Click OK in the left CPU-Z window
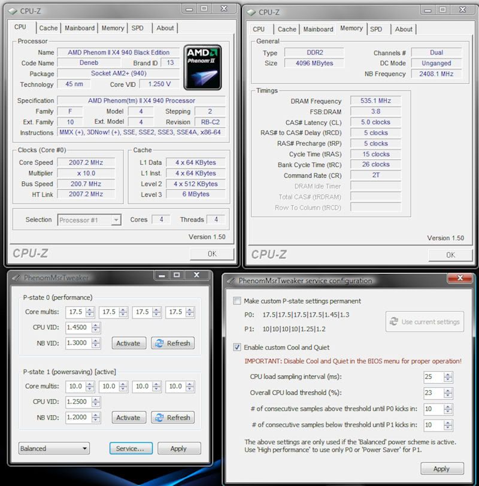479x486 pixels. coord(212,254)
